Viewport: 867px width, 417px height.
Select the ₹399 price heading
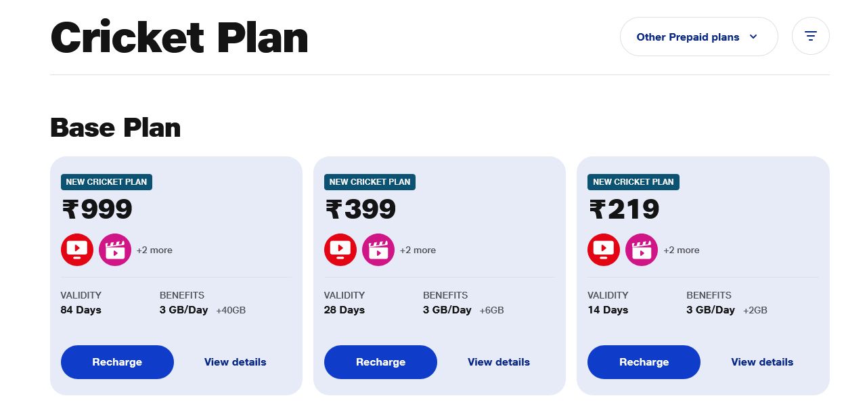point(361,209)
